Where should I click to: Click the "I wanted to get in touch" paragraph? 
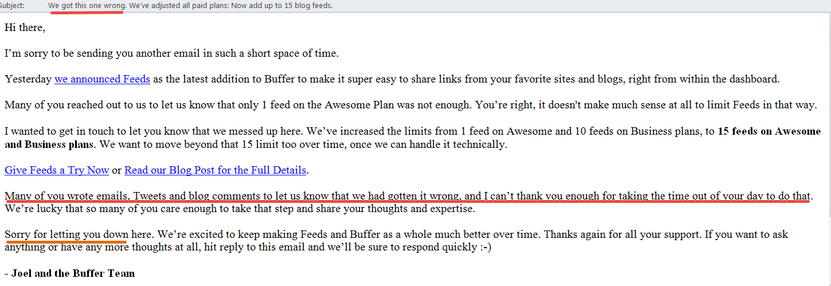tap(413, 138)
